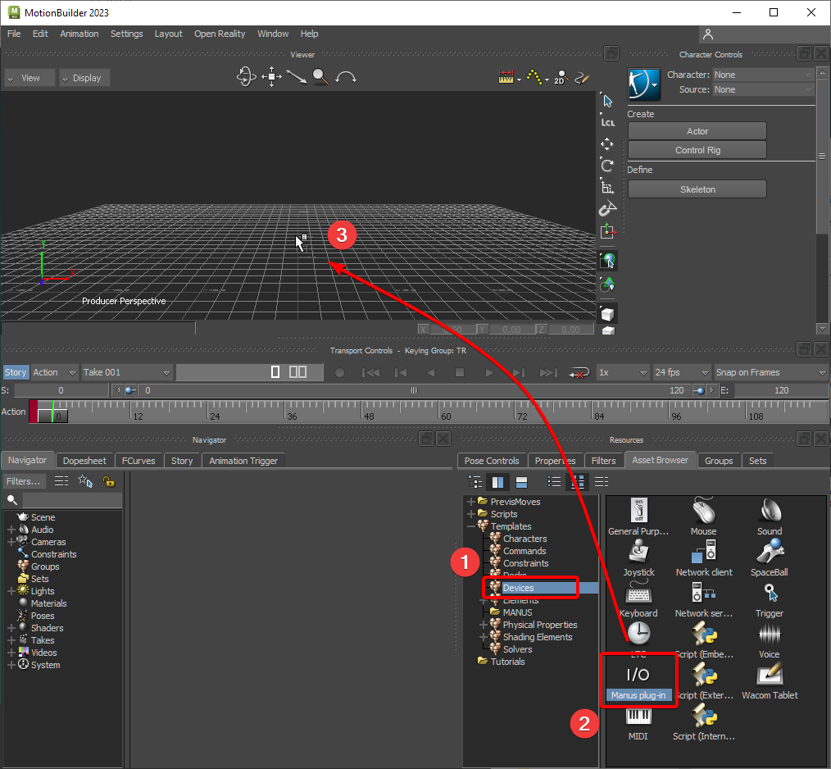Open the Character dropdown in Character Controls
The image size is (831, 769).
[762, 75]
